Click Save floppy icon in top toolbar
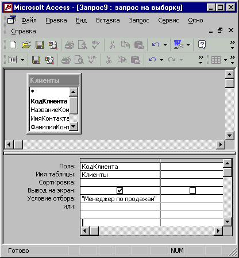This screenshot has width=239, height=258. click(x=40, y=45)
